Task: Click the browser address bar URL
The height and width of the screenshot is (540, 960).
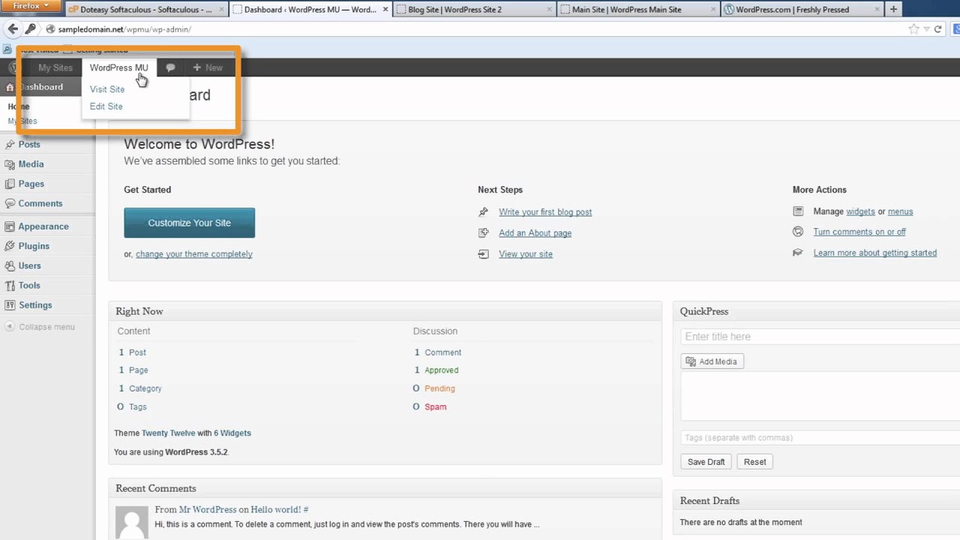Action: (124, 29)
